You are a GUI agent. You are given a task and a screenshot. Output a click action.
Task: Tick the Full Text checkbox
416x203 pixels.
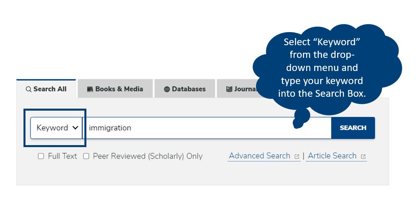(41, 156)
